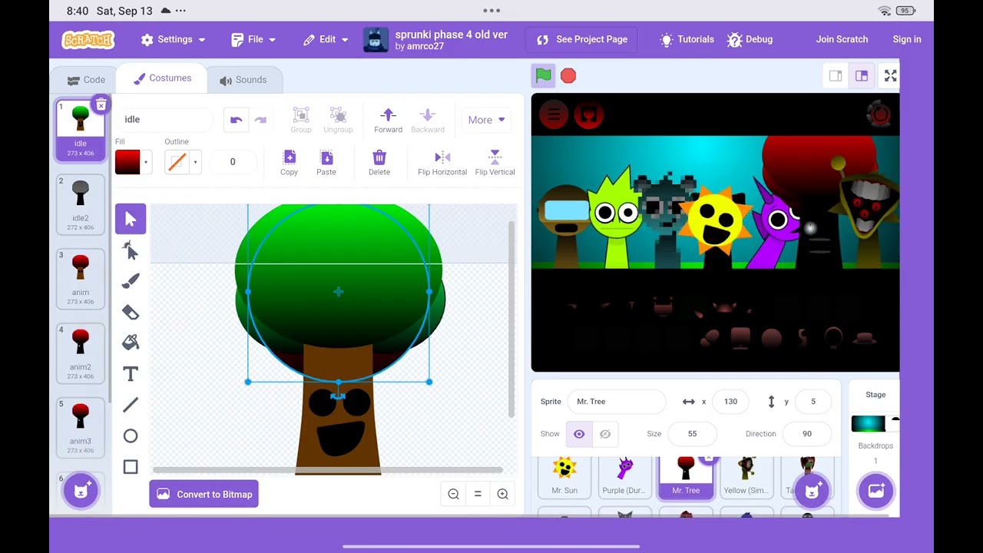Screen dimensions: 983x553
Task: Hide the sprite with crossed-eye icon
Action: pos(605,434)
